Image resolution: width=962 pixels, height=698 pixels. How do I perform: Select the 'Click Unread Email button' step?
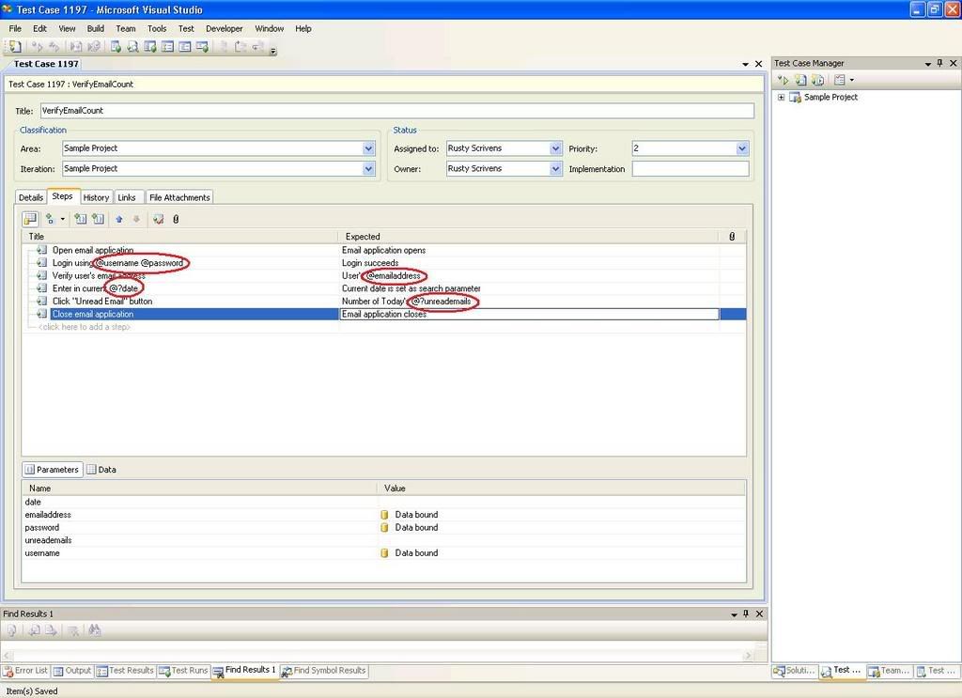(x=101, y=302)
